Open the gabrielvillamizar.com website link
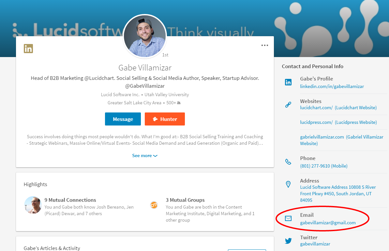The width and height of the screenshot is (389, 251). click(x=342, y=140)
